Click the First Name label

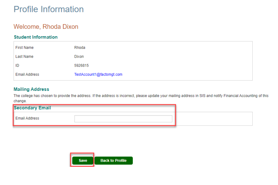24,48
